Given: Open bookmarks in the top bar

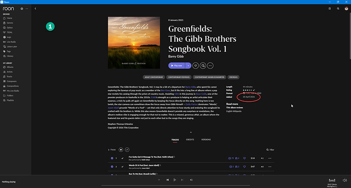Looking at the screenshot, I should tap(330, 9).
